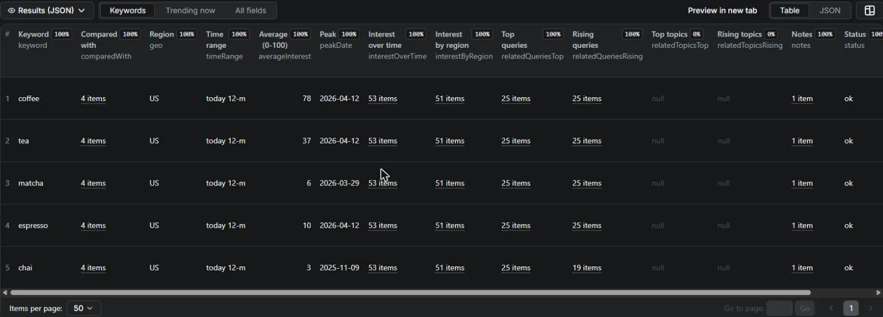Open espresso row Notes 1 item
This screenshot has width=883, height=317.
[802, 225]
